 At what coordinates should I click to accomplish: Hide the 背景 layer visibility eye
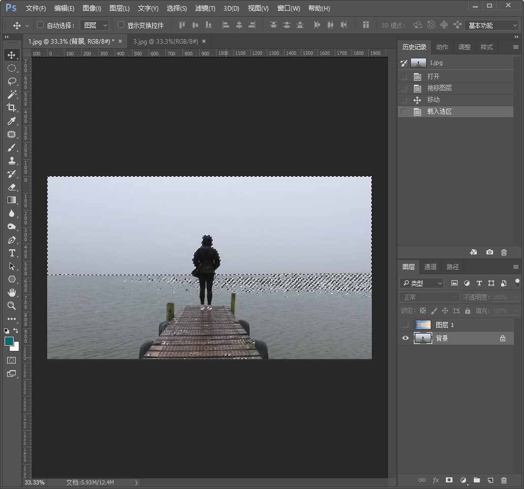pyautogui.click(x=405, y=338)
